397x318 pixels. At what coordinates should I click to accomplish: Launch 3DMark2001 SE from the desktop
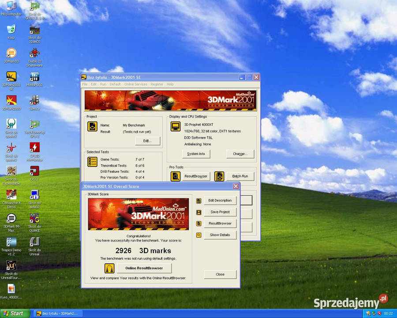pos(11,76)
